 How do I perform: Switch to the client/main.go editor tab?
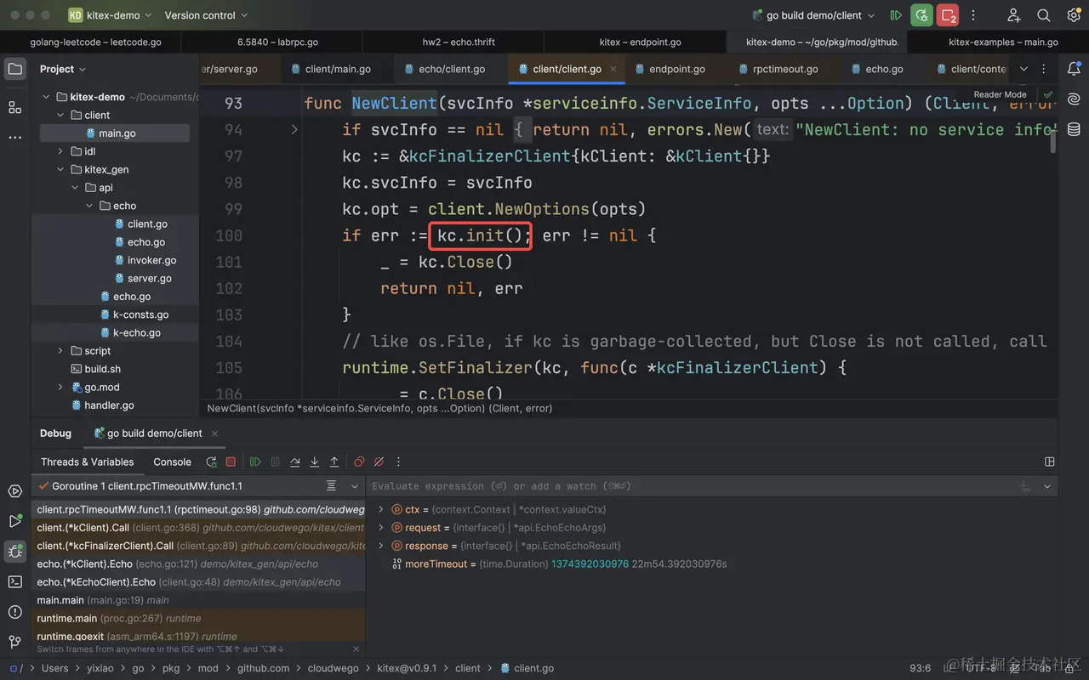(330, 69)
